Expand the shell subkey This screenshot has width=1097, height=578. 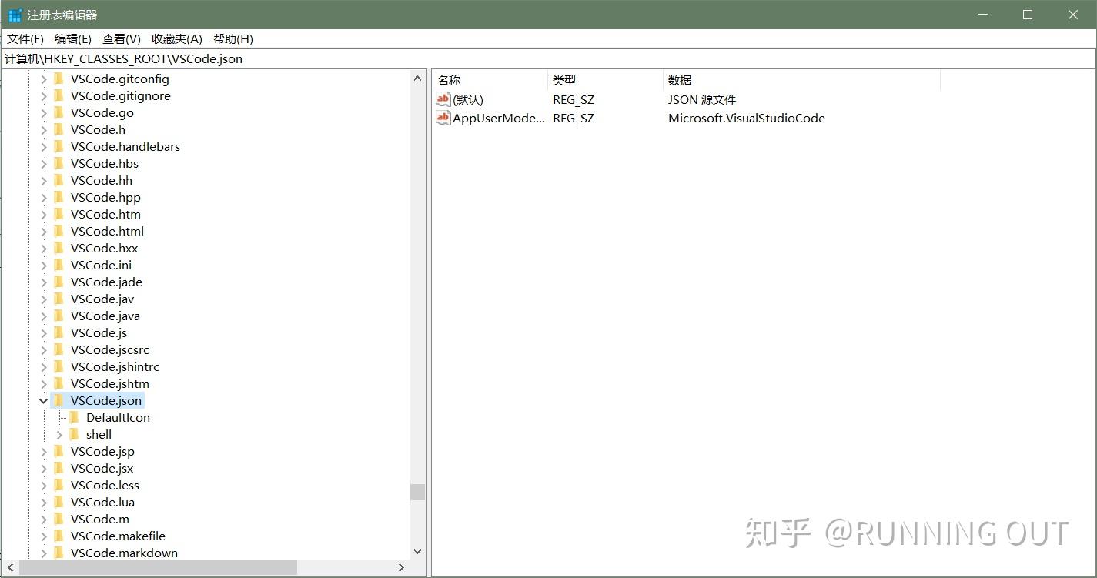59,434
